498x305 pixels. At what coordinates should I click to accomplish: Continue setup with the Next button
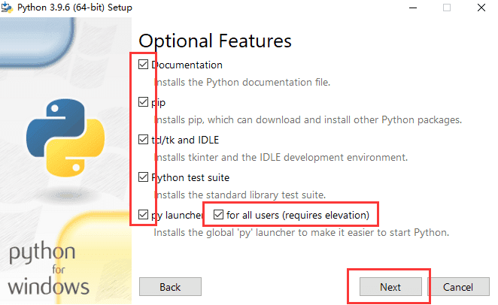click(390, 287)
